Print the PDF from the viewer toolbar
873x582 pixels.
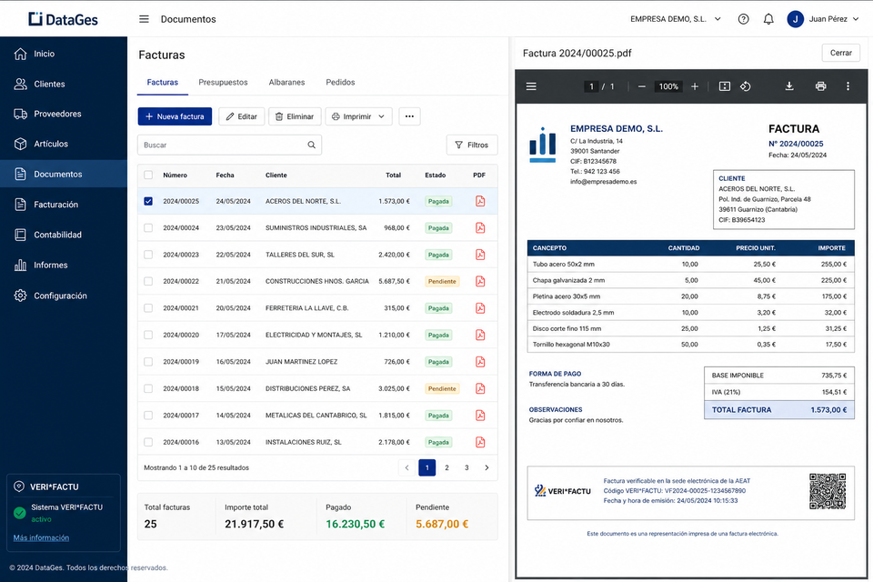click(820, 86)
